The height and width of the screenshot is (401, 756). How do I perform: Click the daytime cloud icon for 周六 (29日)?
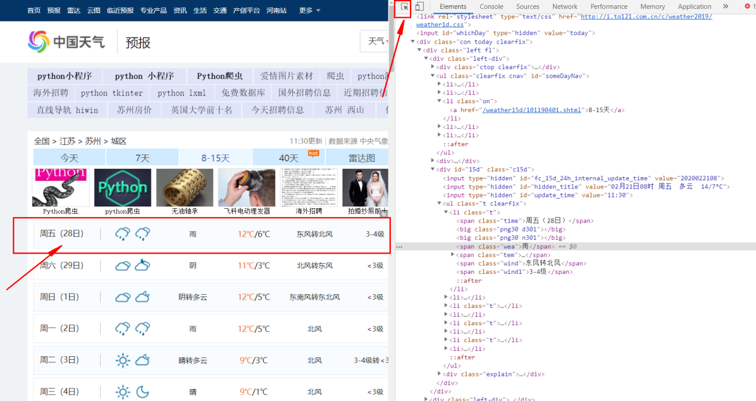pos(122,266)
